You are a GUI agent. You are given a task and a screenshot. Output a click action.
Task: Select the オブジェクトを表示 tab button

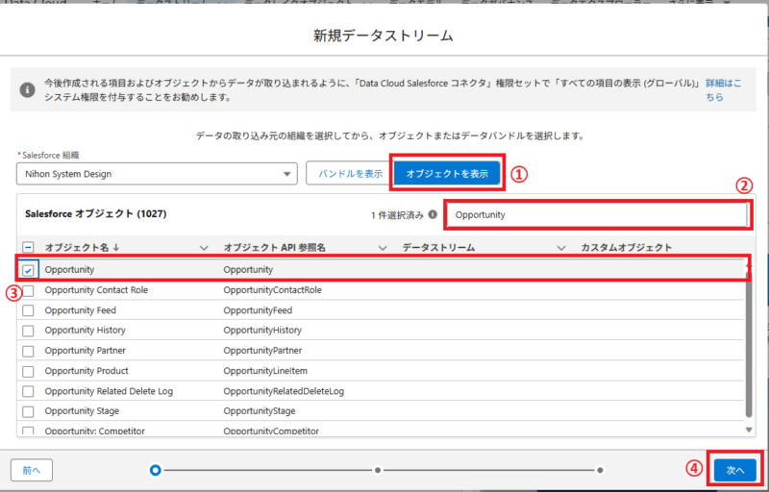[447, 174]
